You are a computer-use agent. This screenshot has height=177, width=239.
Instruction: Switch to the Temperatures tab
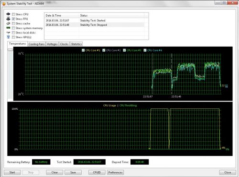17,44
